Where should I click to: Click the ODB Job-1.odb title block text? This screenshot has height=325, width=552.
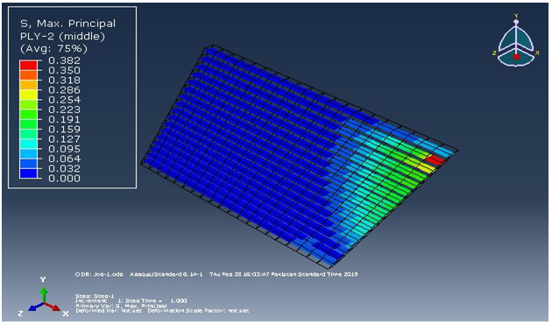(x=99, y=274)
